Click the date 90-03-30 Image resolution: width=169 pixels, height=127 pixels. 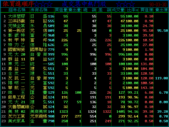(x=158, y=4)
